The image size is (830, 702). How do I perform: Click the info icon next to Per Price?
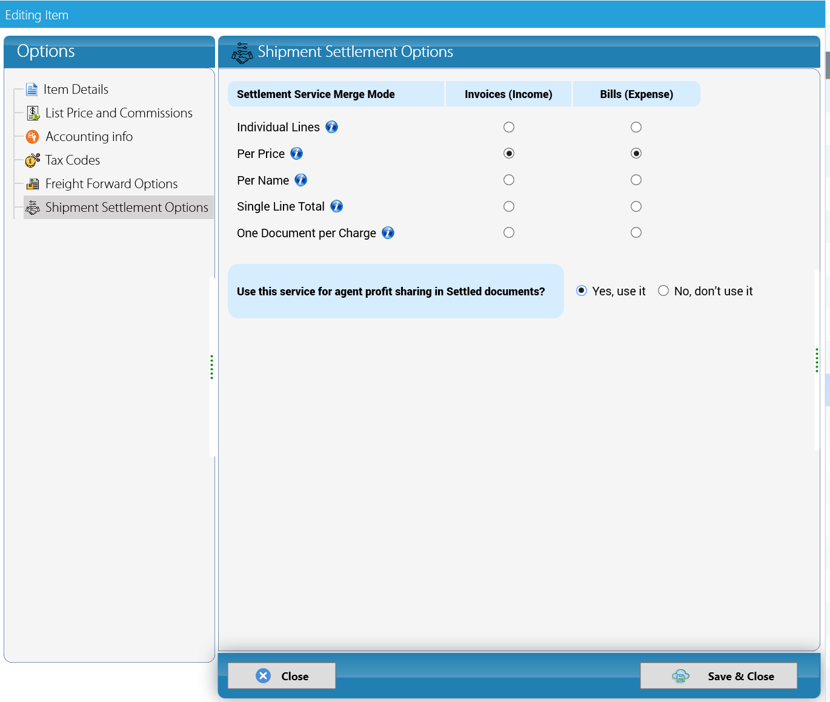pos(297,154)
